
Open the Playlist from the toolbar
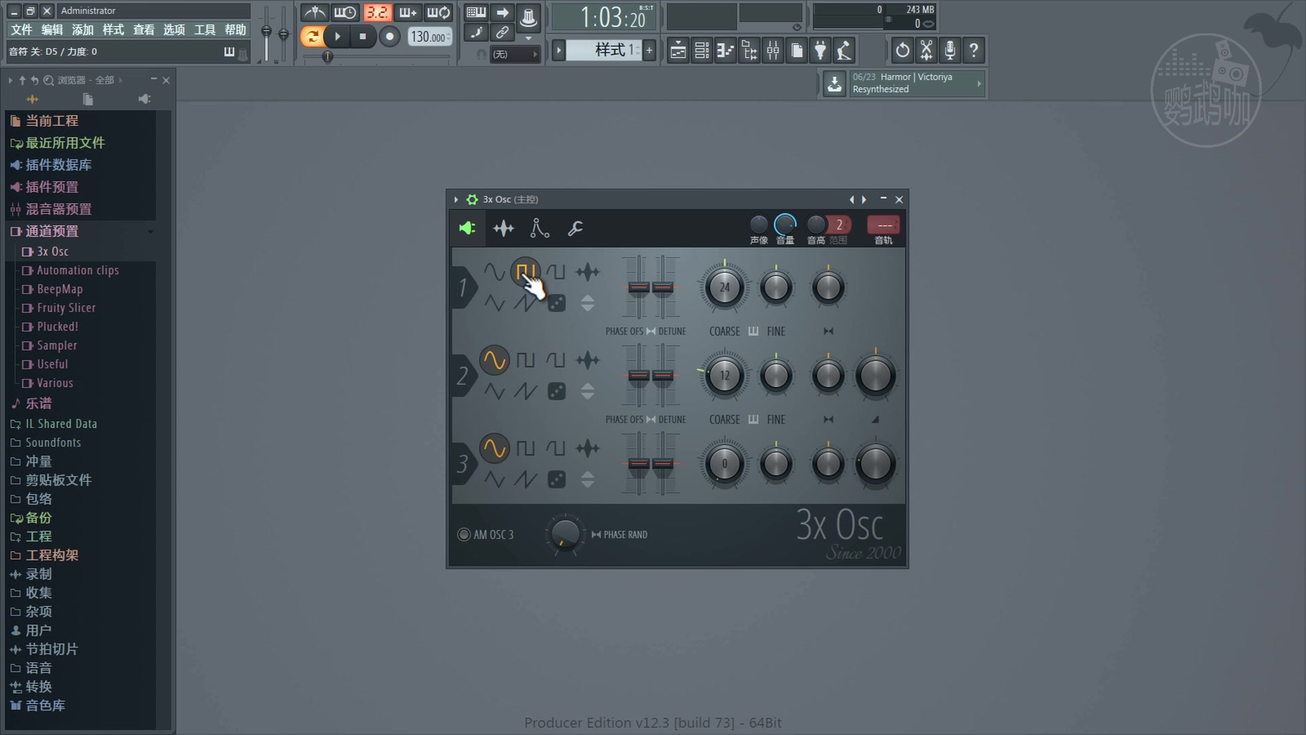tap(677, 50)
